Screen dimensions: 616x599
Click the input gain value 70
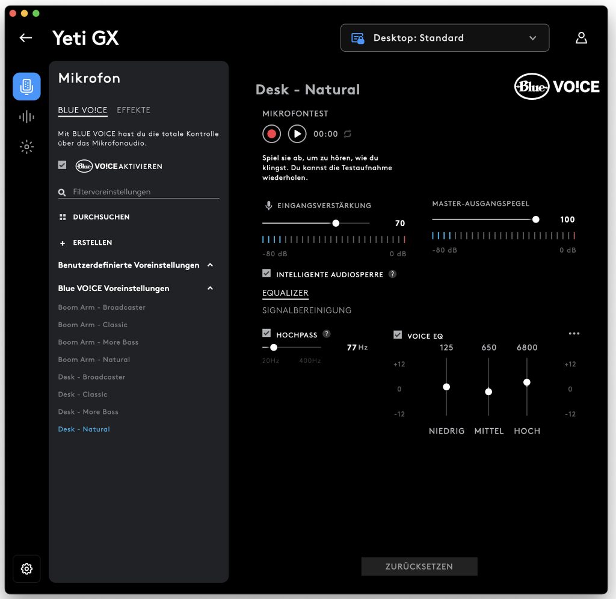[x=400, y=223]
